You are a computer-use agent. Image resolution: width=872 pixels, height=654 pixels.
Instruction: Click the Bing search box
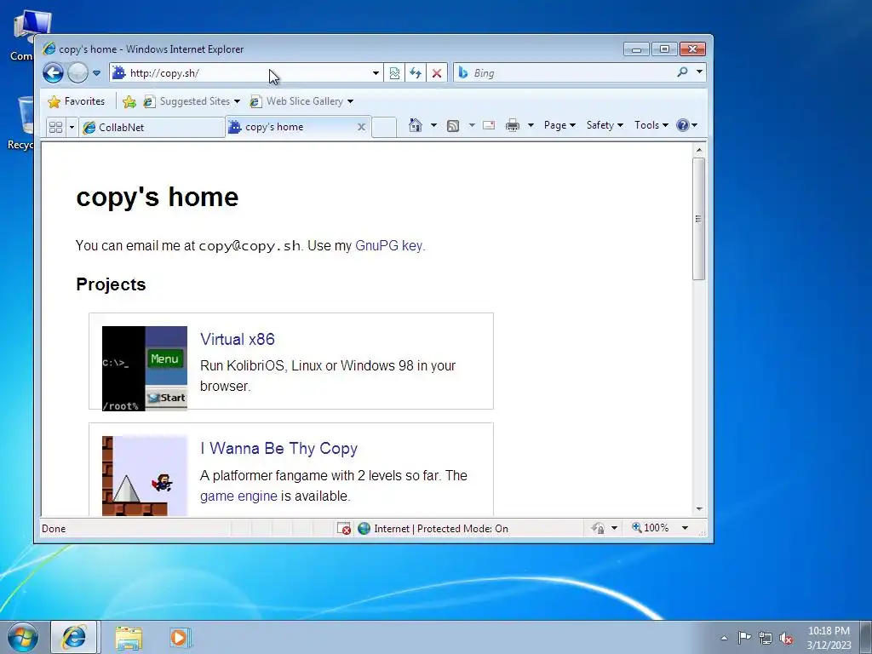point(565,73)
